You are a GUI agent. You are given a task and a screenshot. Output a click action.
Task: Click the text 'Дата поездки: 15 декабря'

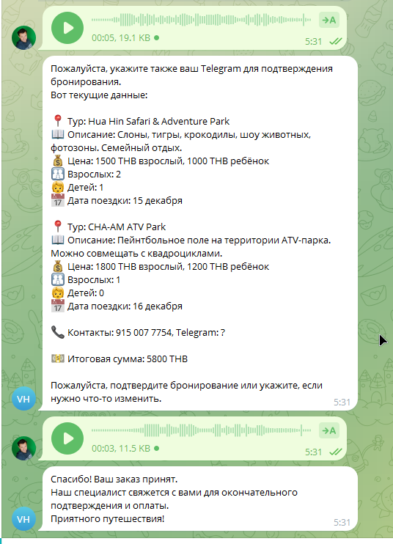125,201
